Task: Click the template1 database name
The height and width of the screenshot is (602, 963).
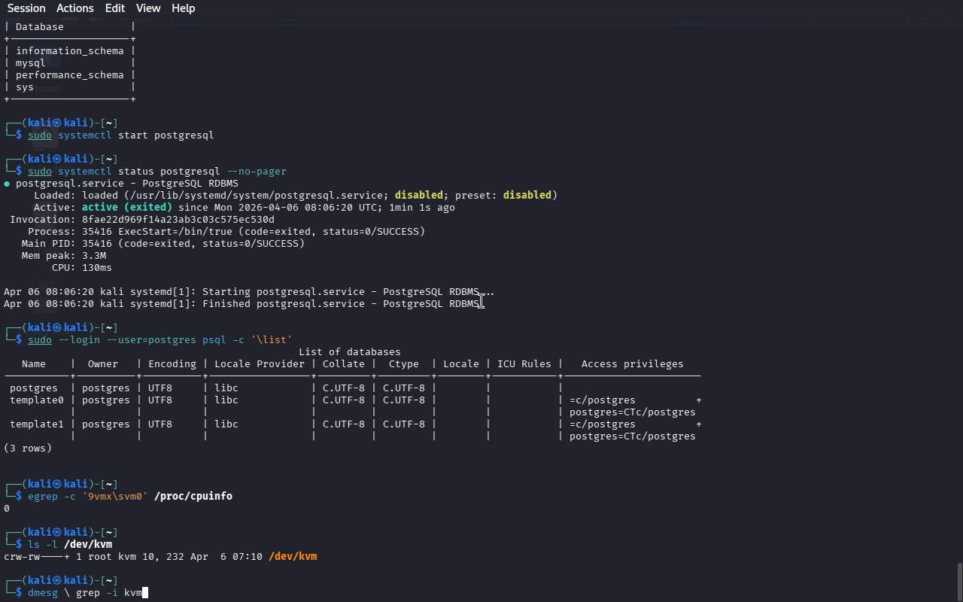Action: click(x=37, y=424)
